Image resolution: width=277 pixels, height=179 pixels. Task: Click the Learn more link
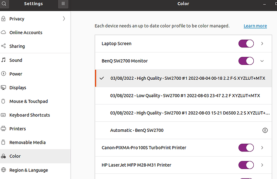pos(255,26)
